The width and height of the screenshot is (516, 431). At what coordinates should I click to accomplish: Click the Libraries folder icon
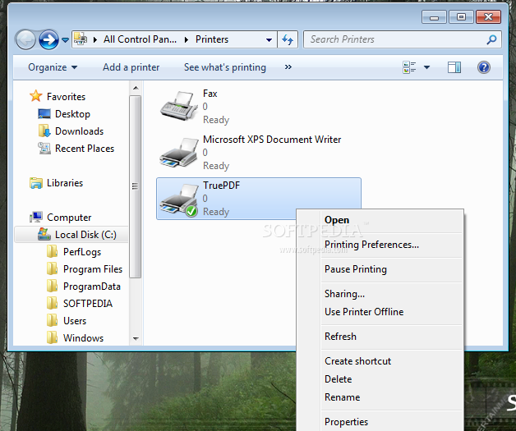pyautogui.click(x=36, y=183)
